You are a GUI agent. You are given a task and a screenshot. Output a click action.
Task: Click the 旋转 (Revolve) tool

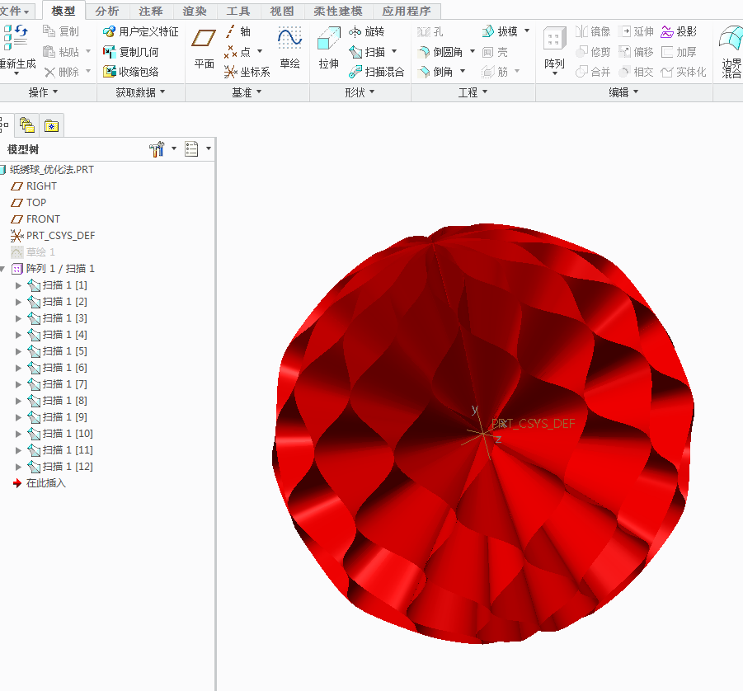tap(366, 32)
